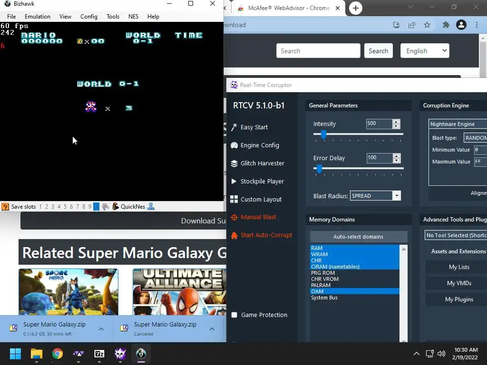Open Stockpile Player in RTCV sidebar
Image resolution: width=487 pixels, height=365 pixels.
257,181
